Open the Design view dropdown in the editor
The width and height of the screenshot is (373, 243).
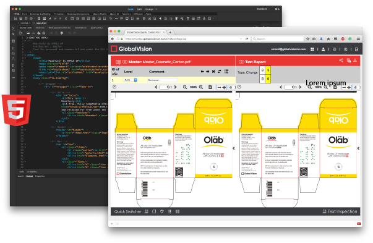point(151,9)
